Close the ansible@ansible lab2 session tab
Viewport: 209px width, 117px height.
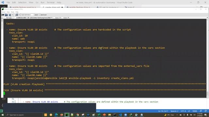coord(52,18)
